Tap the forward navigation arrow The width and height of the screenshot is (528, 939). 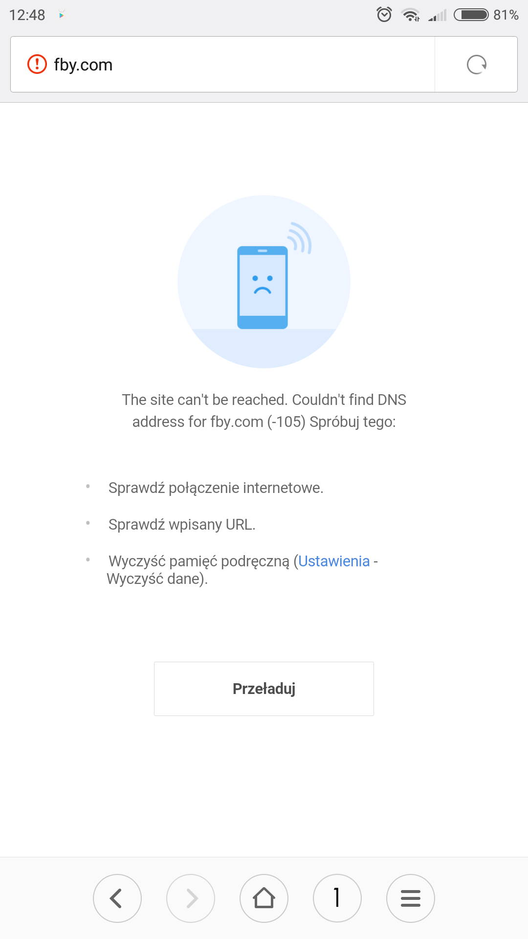click(x=191, y=898)
